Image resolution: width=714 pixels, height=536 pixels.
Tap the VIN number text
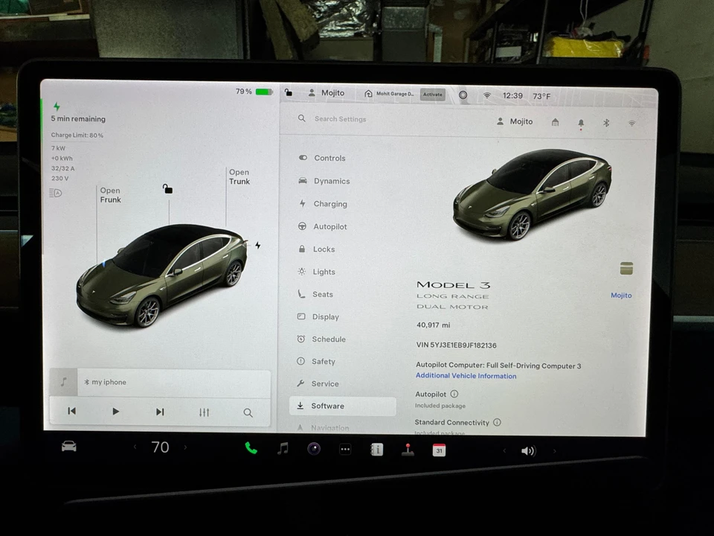click(x=456, y=345)
